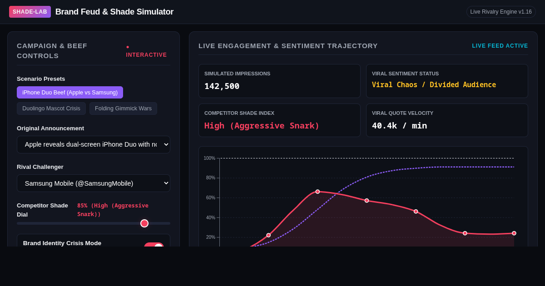Click the Viral Quote Velocity label
The image size is (545, 286).
pos(402,113)
